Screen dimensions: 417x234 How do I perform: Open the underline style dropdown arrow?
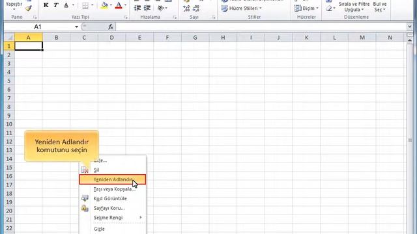[73, 5]
